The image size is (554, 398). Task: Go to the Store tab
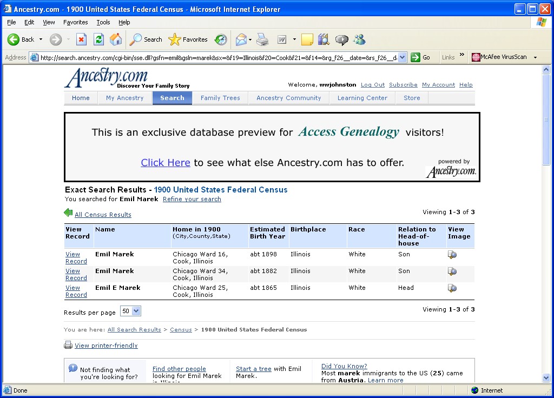(412, 98)
